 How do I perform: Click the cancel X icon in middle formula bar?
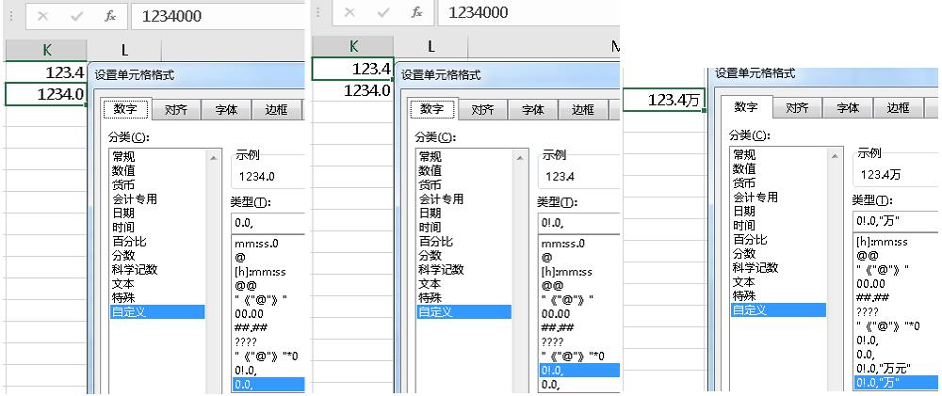[349, 12]
